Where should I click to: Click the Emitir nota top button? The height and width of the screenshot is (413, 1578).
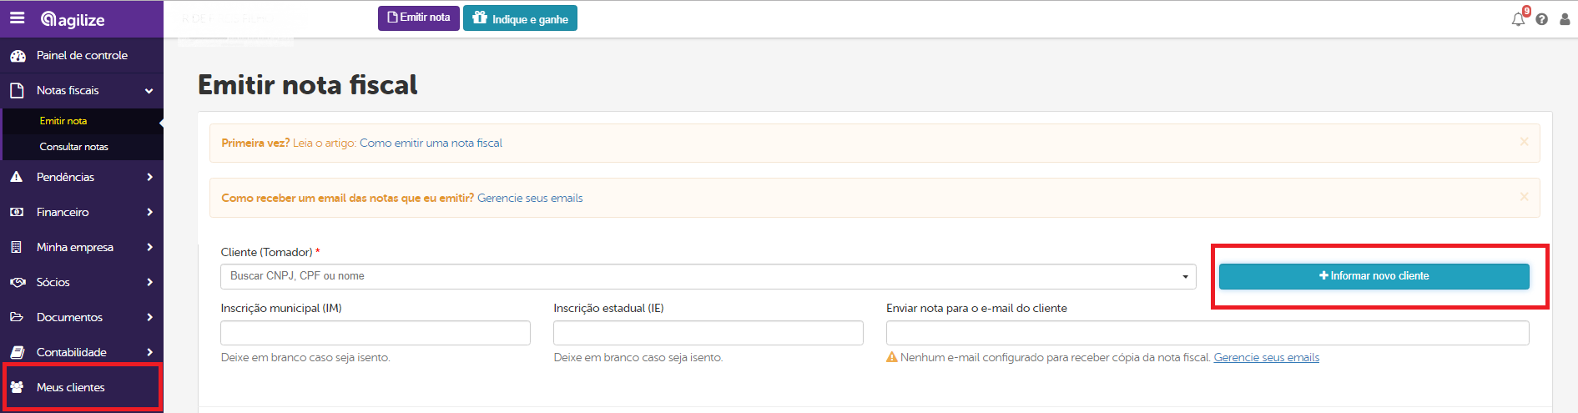tap(418, 18)
